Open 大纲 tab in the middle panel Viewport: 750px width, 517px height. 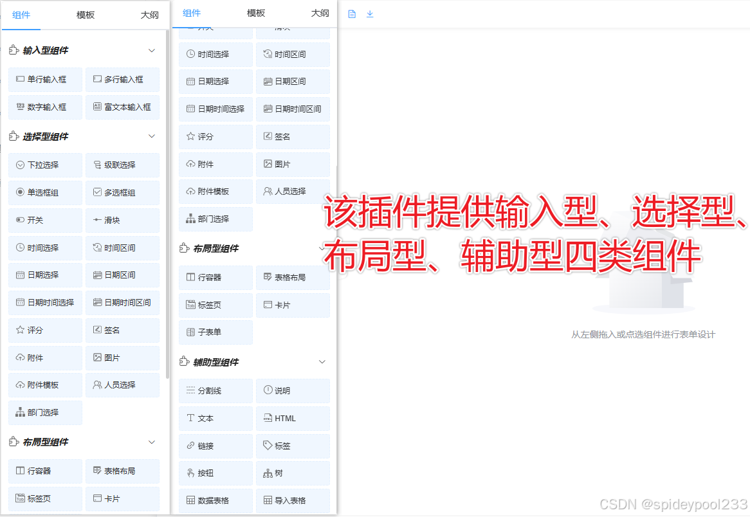tap(320, 14)
